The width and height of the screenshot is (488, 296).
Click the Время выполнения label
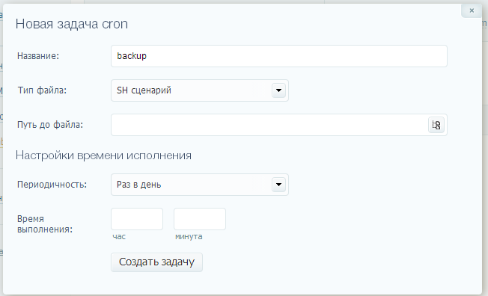(45, 224)
